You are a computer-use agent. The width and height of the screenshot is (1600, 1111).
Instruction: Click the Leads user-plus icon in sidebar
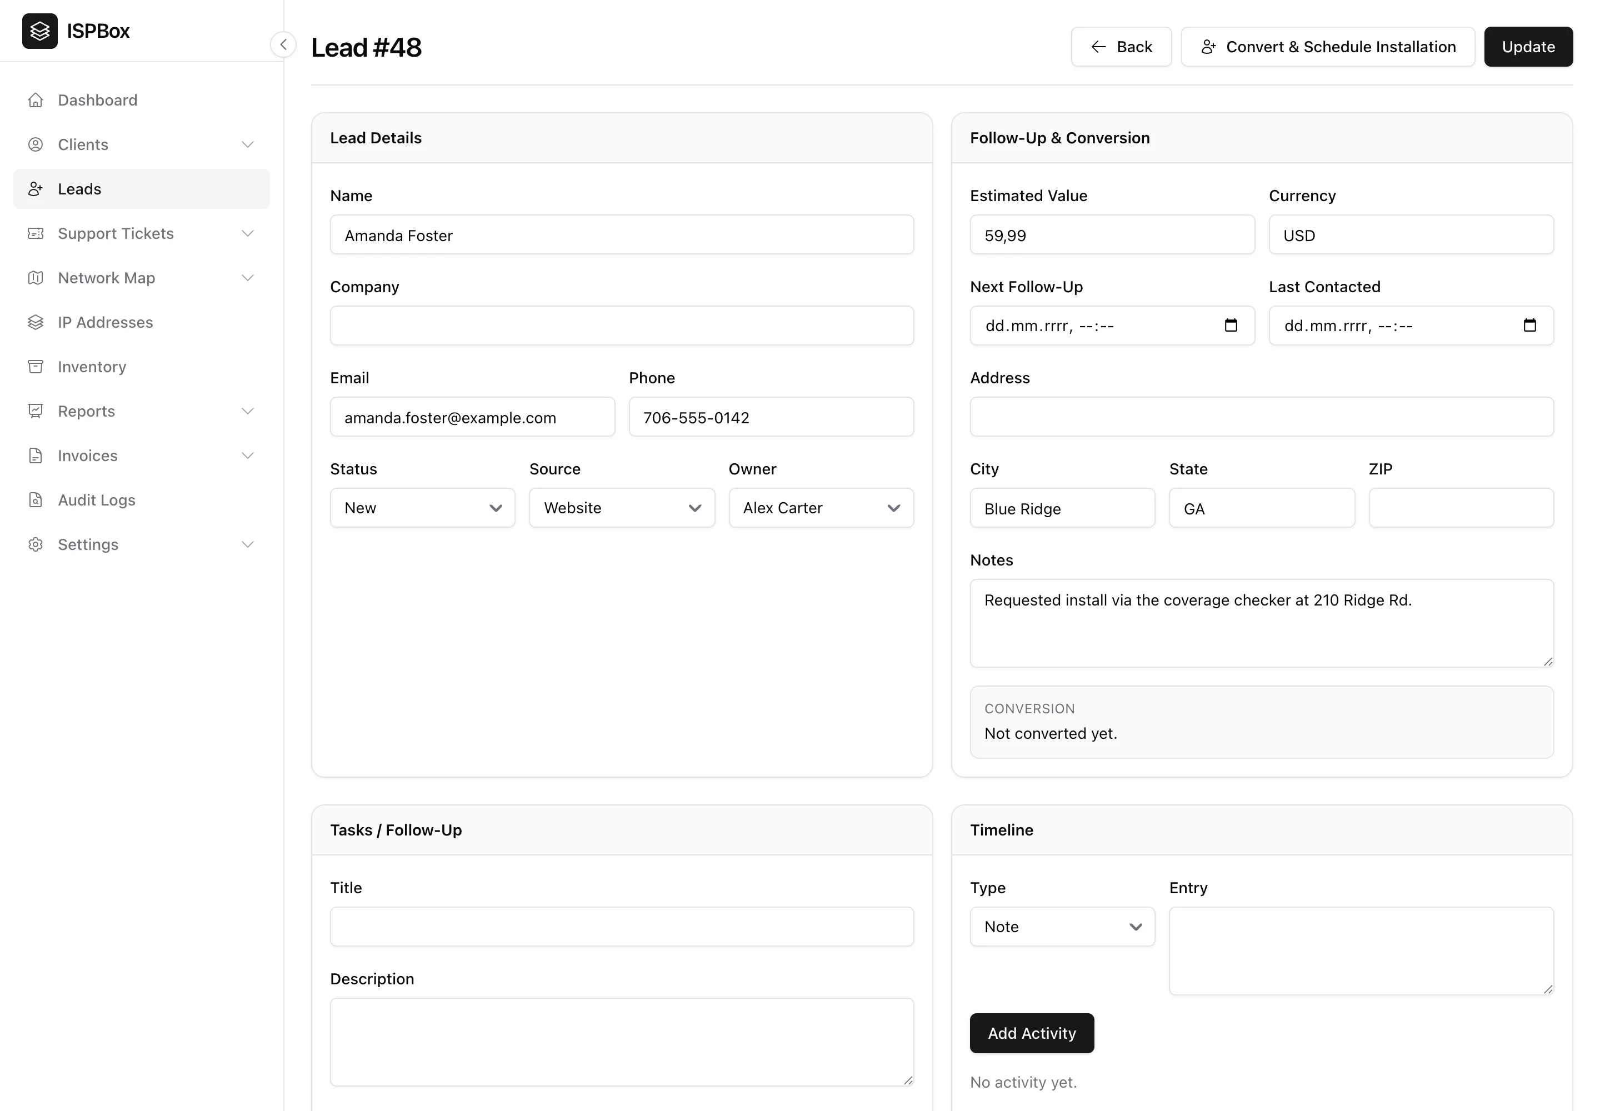[x=36, y=189]
